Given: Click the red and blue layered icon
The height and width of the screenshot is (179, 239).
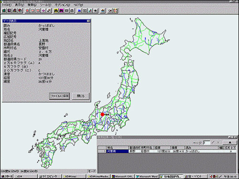Looking at the screenshot, I should [103, 11].
